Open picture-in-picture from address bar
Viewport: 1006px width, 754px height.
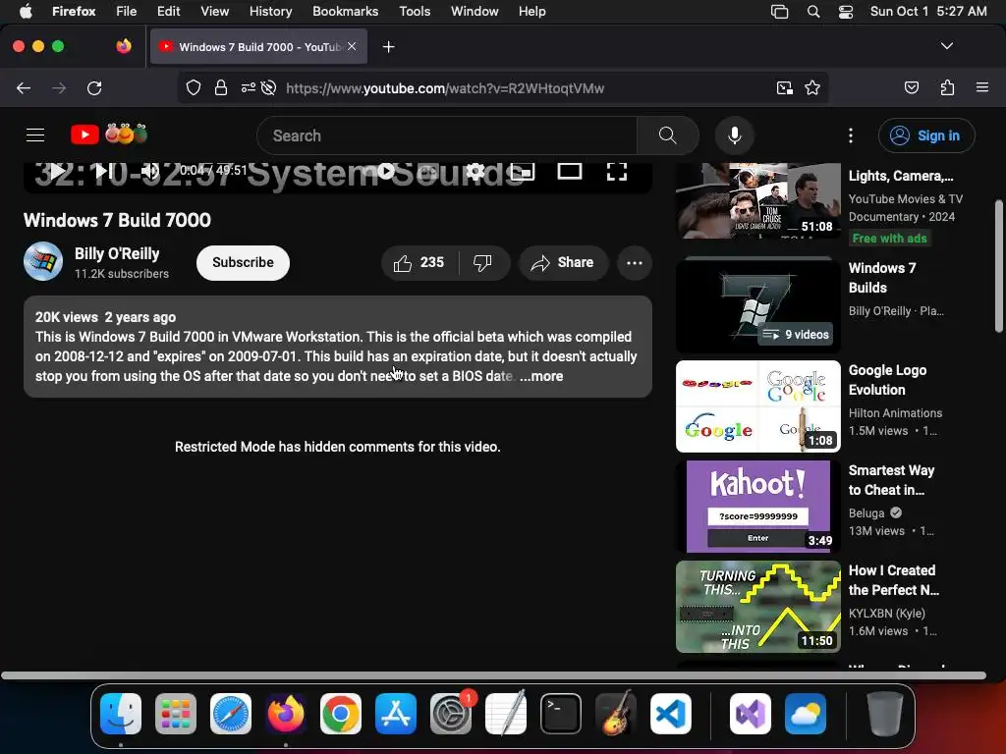[784, 87]
